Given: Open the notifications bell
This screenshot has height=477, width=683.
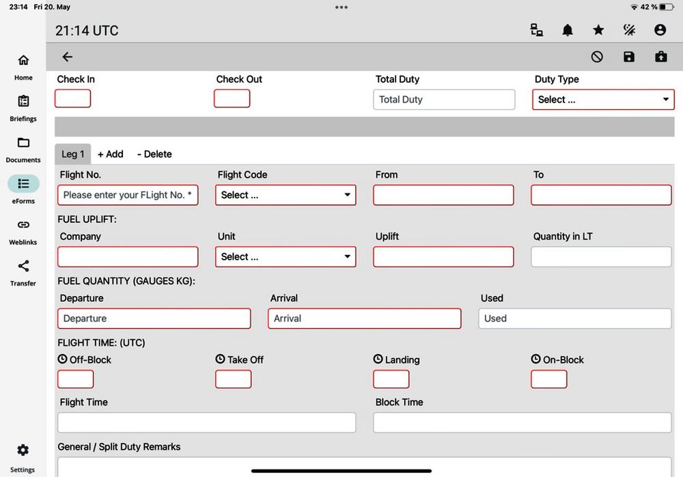Looking at the screenshot, I should pyautogui.click(x=568, y=30).
